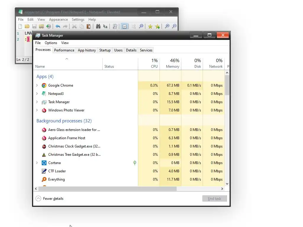Click the Windows Photo Viewer process icon
This screenshot has width=303, height=227.
[x=44, y=110]
